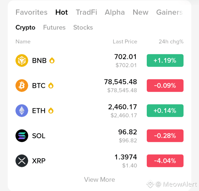Image resolution: width=199 pixels, height=191 pixels.
Task: Switch to the Favorites tab
Action: point(32,12)
